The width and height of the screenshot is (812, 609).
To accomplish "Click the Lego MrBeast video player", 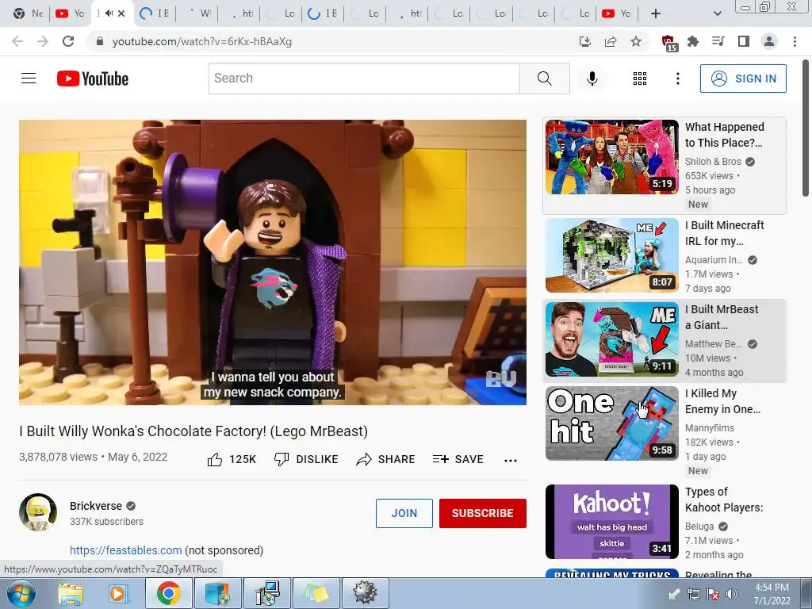I will pyautogui.click(x=273, y=262).
